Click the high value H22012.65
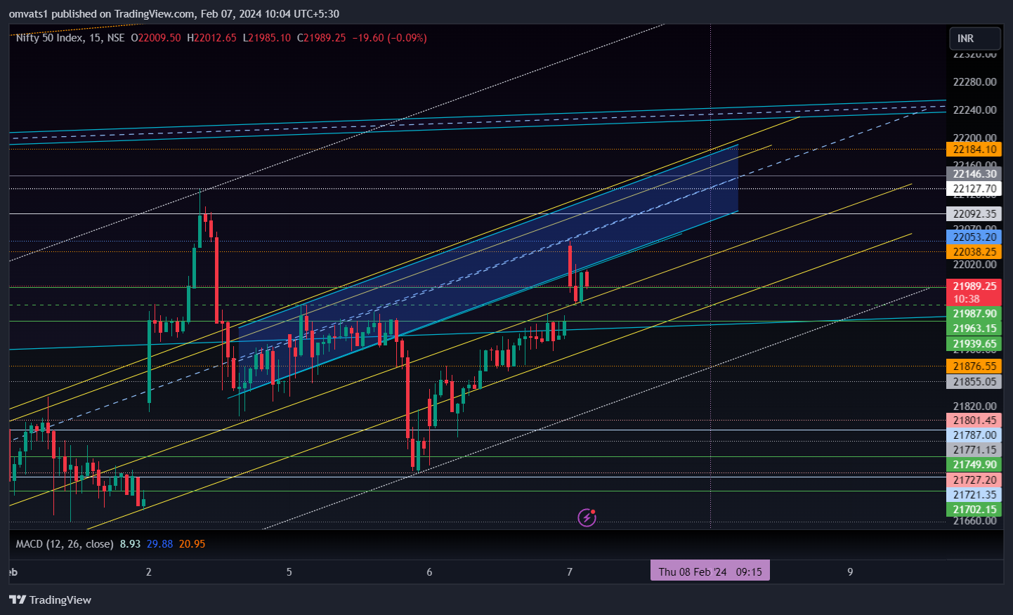1013x615 pixels. pyautogui.click(x=211, y=38)
